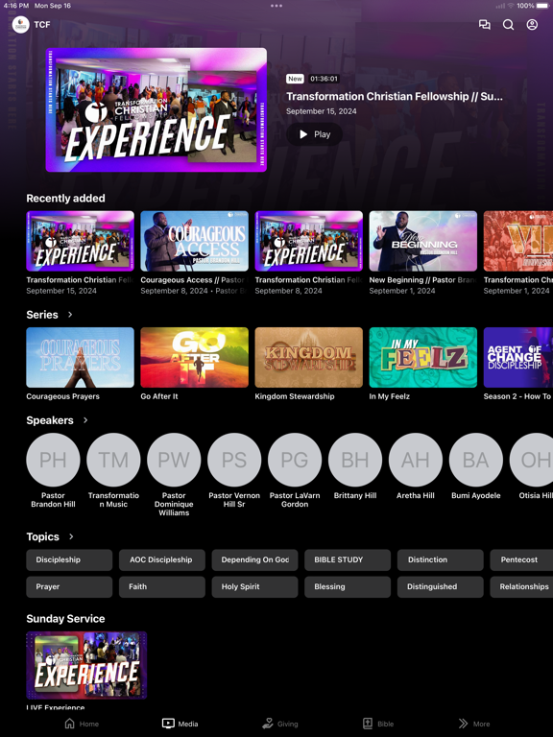Choose the Depending On God topic chip
The image size is (553, 737).
point(254,559)
